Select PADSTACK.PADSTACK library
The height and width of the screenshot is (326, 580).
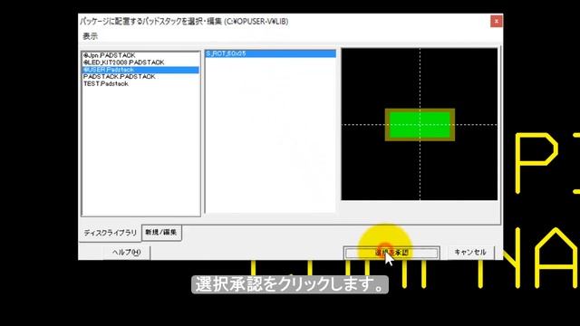[140, 76]
